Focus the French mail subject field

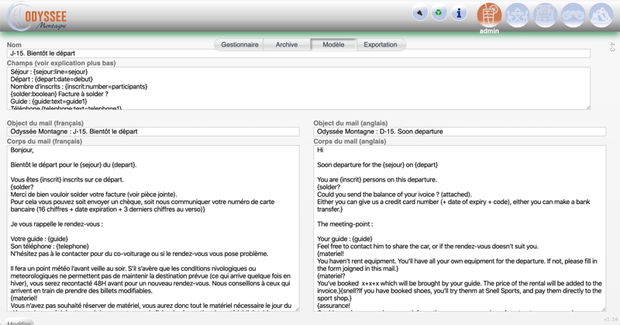click(x=153, y=132)
